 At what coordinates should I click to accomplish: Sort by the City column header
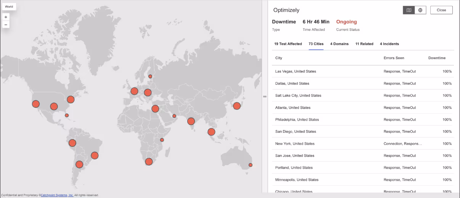[x=279, y=58]
